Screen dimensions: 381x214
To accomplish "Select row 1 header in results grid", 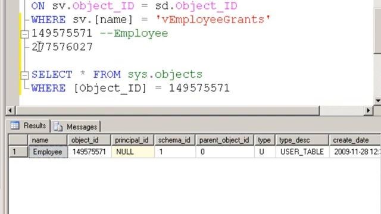I will pos(18,152).
